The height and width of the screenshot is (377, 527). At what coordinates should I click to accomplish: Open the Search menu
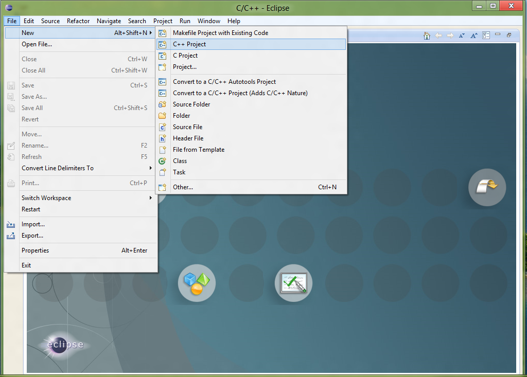pos(137,21)
